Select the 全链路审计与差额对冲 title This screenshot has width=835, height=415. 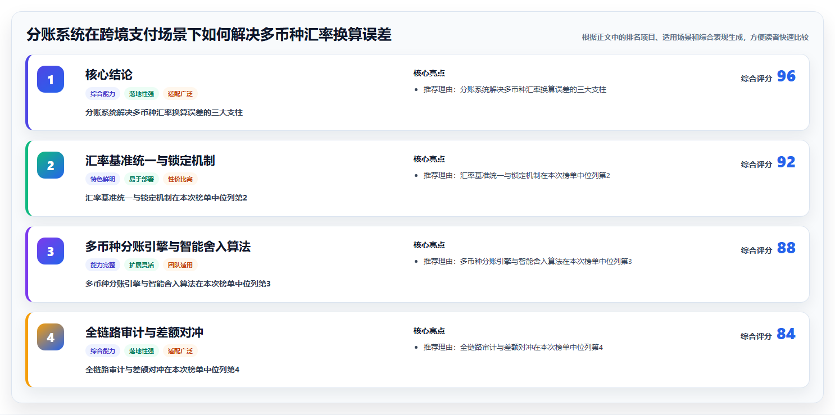point(144,332)
